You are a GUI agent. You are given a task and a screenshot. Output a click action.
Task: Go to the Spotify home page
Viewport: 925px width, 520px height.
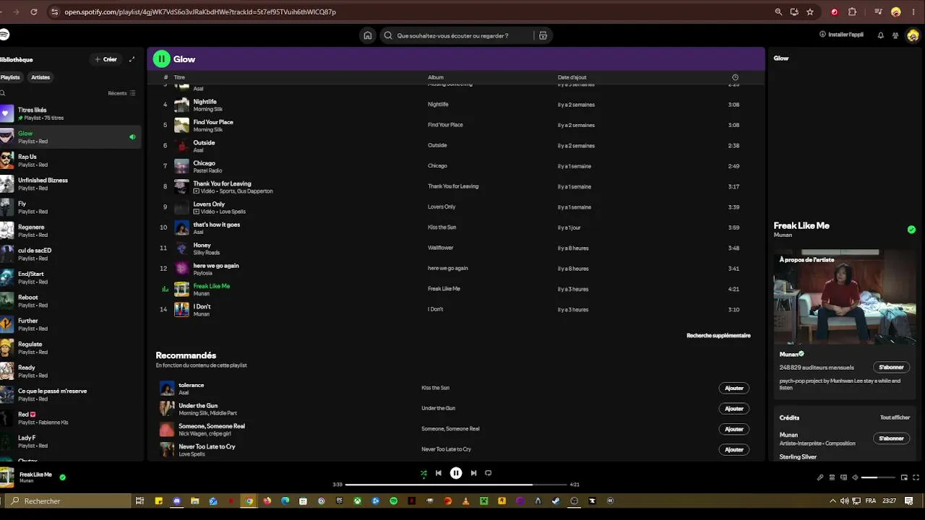click(368, 35)
